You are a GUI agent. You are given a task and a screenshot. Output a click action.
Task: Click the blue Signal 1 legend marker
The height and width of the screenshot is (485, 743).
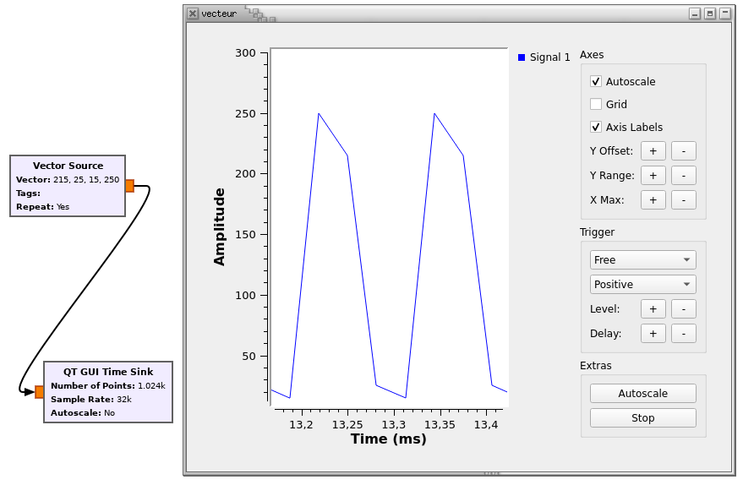[522, 57]
